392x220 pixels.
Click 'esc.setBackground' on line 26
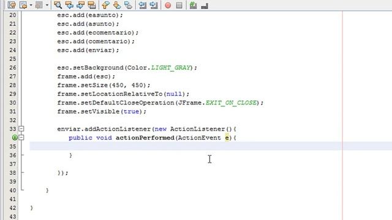click(x=90, y=68)
